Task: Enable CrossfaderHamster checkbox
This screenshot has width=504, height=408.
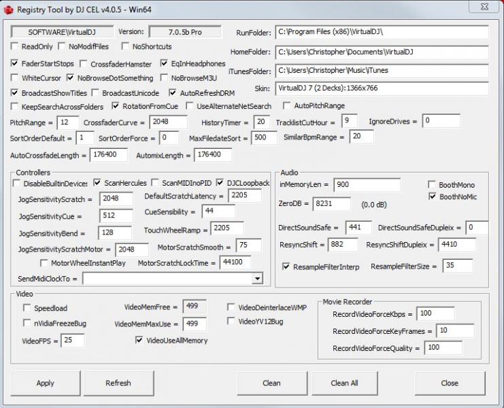Action: [x=84, y=64]
